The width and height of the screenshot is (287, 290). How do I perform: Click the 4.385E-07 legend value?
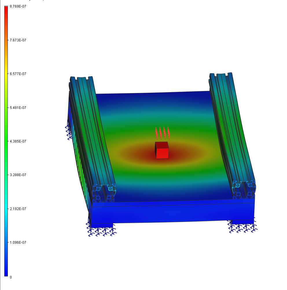[x=18, y=141]
